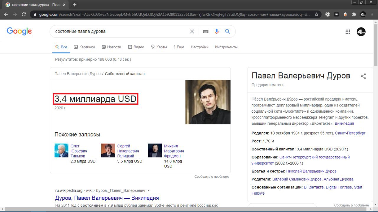
Task: Click the orange extension icon in toolbar
Action: click(345, 14)
